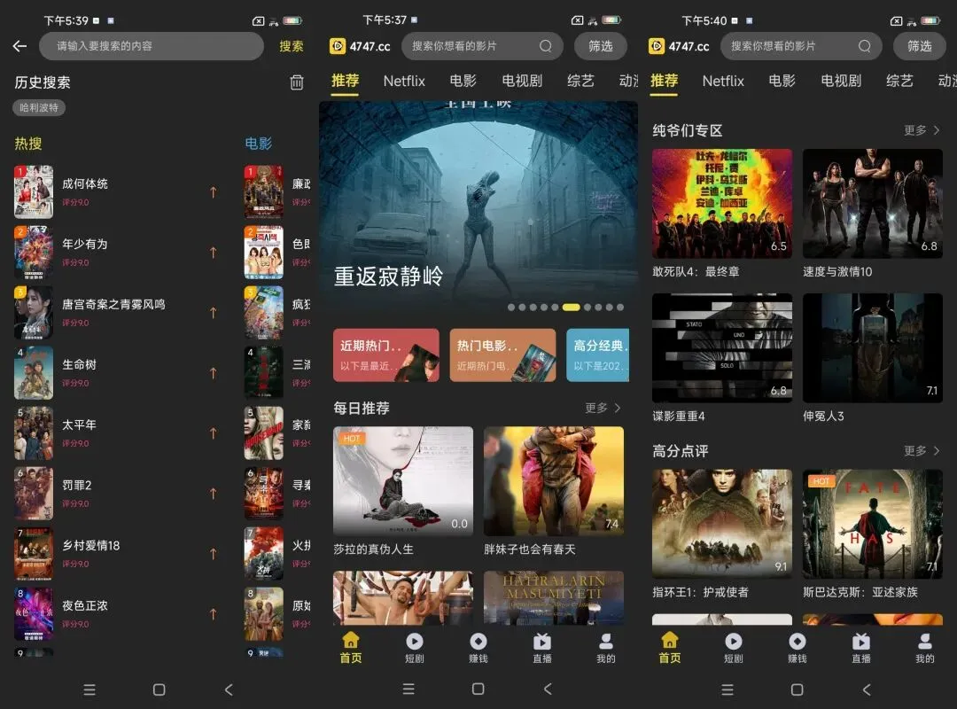Open 重返寂静岭 banner
Screen dimensions: 957x709
click(x=478, y=209)
